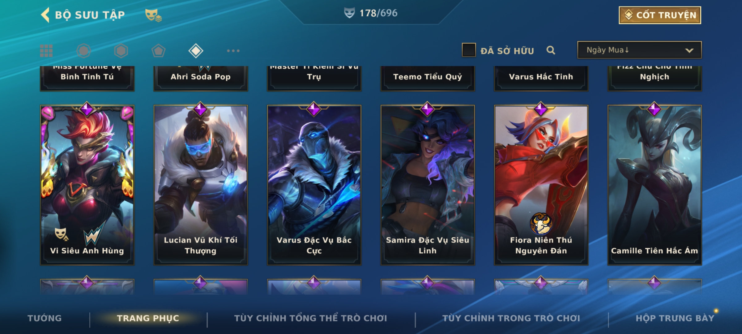Open the Vi Siêu Anh Hùng skin card
The height and width of the screenshot is (334, 742).
point(87,185)
